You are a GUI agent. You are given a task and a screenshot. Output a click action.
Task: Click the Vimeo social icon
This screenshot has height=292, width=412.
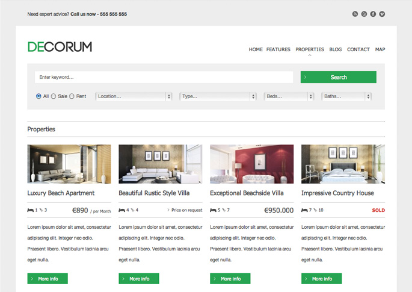(382, 14)
